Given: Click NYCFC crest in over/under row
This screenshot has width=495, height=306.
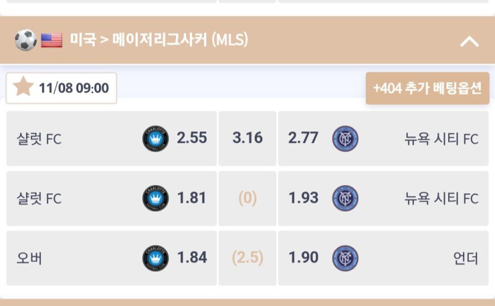Looking at the screenshot, I should 345,259.
